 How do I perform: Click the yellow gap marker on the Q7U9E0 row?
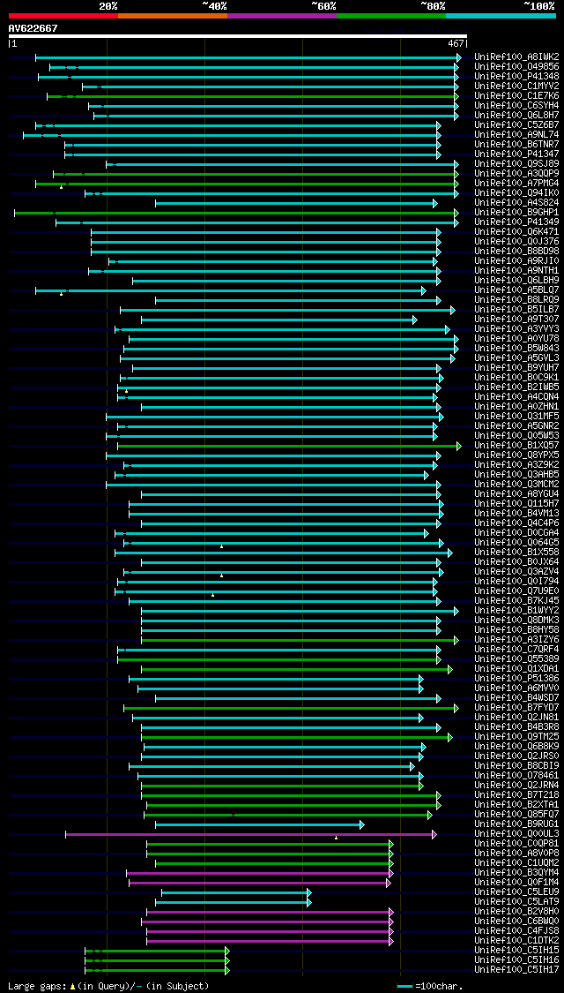[213, 595]
